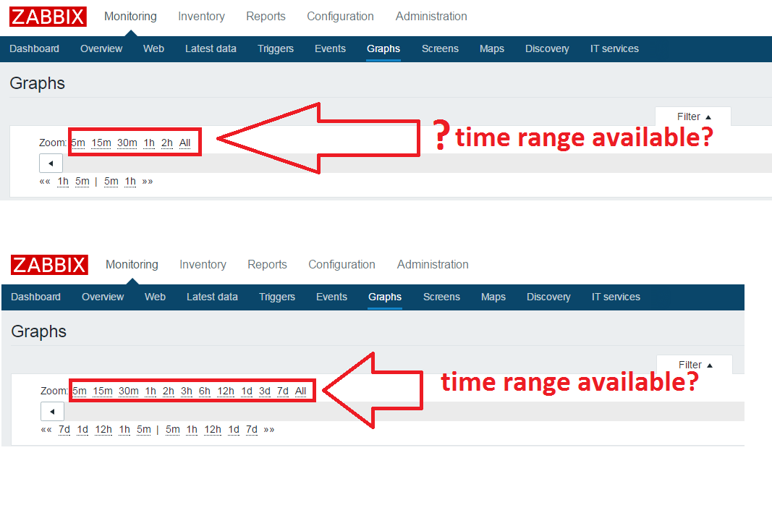The image size is (772, 521).
Task: Open the Configuration menu in the lower header
Action: pos(342,264)
